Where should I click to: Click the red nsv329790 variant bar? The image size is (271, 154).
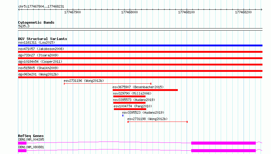pyautogui.click(x=129, y=96)
